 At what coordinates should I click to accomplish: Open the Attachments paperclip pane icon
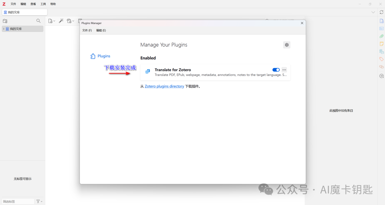(381, 36)
